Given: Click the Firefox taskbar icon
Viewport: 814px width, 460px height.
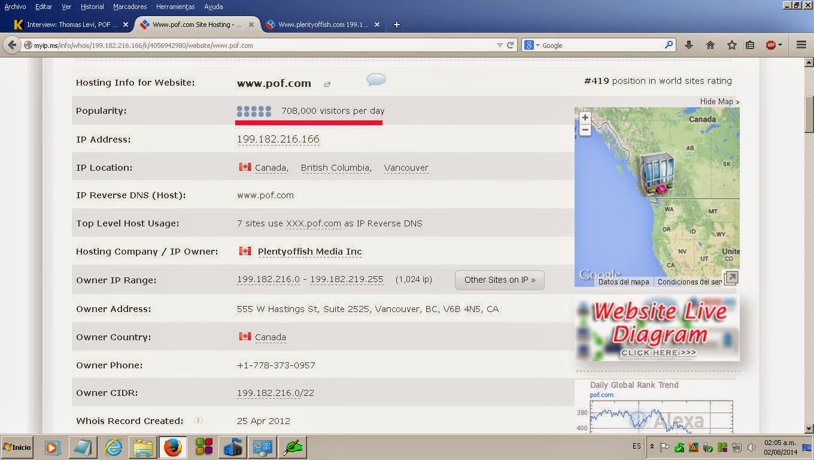Looking at the screenshot, I should 172,447.
